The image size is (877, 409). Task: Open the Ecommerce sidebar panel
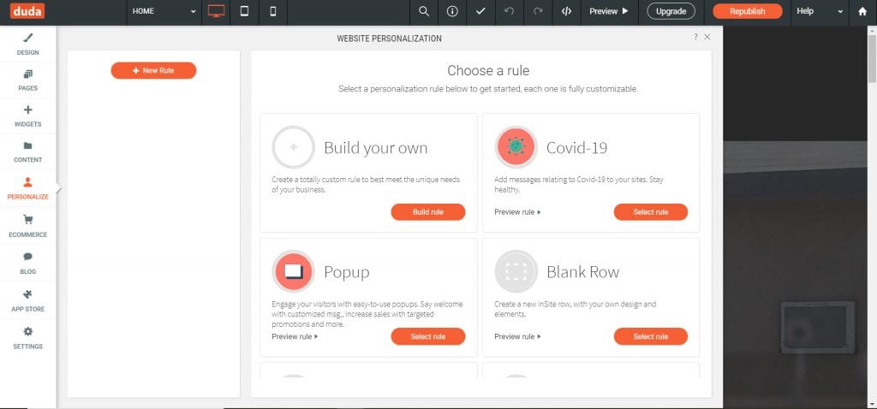28,226
